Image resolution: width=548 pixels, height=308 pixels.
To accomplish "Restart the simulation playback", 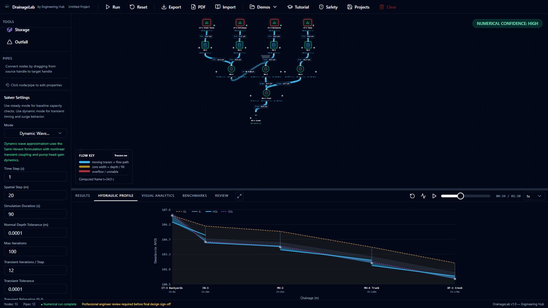I will (x=412, y=196).
